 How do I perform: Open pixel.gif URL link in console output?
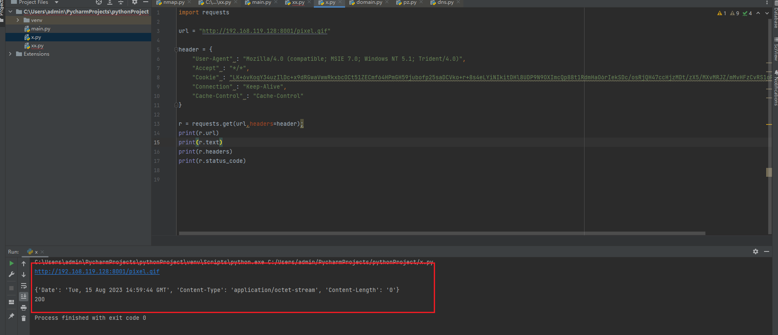click(x=97, y=271)
